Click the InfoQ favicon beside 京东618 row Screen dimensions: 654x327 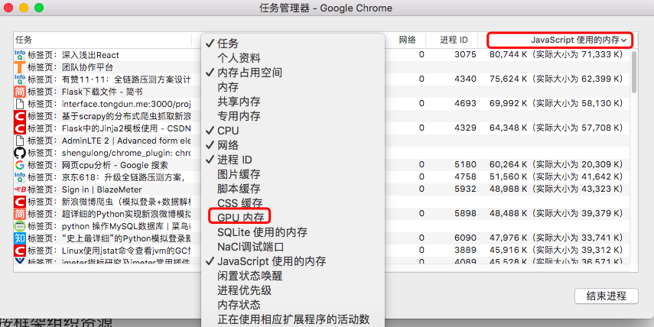click(x=20, y=177)
